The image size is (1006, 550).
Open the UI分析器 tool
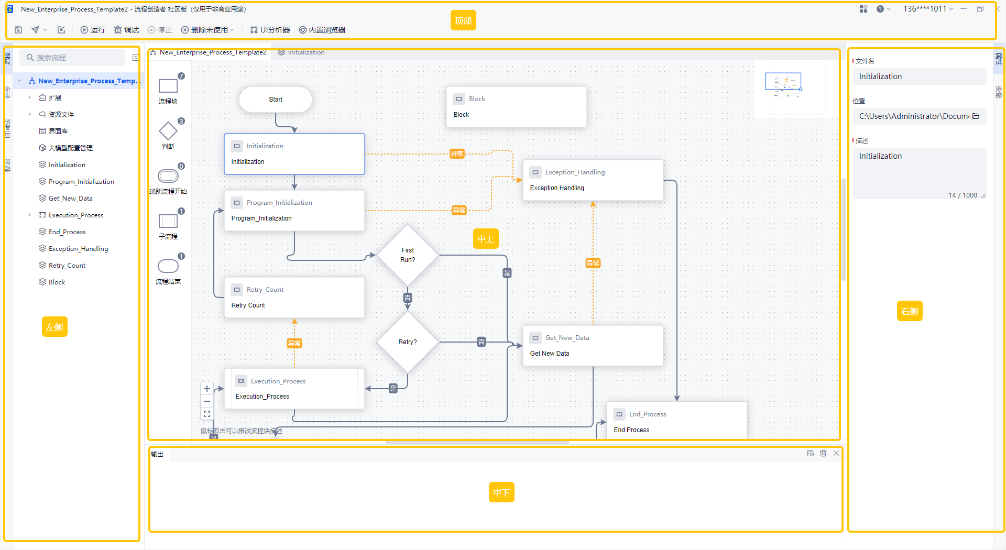(270, 30)
